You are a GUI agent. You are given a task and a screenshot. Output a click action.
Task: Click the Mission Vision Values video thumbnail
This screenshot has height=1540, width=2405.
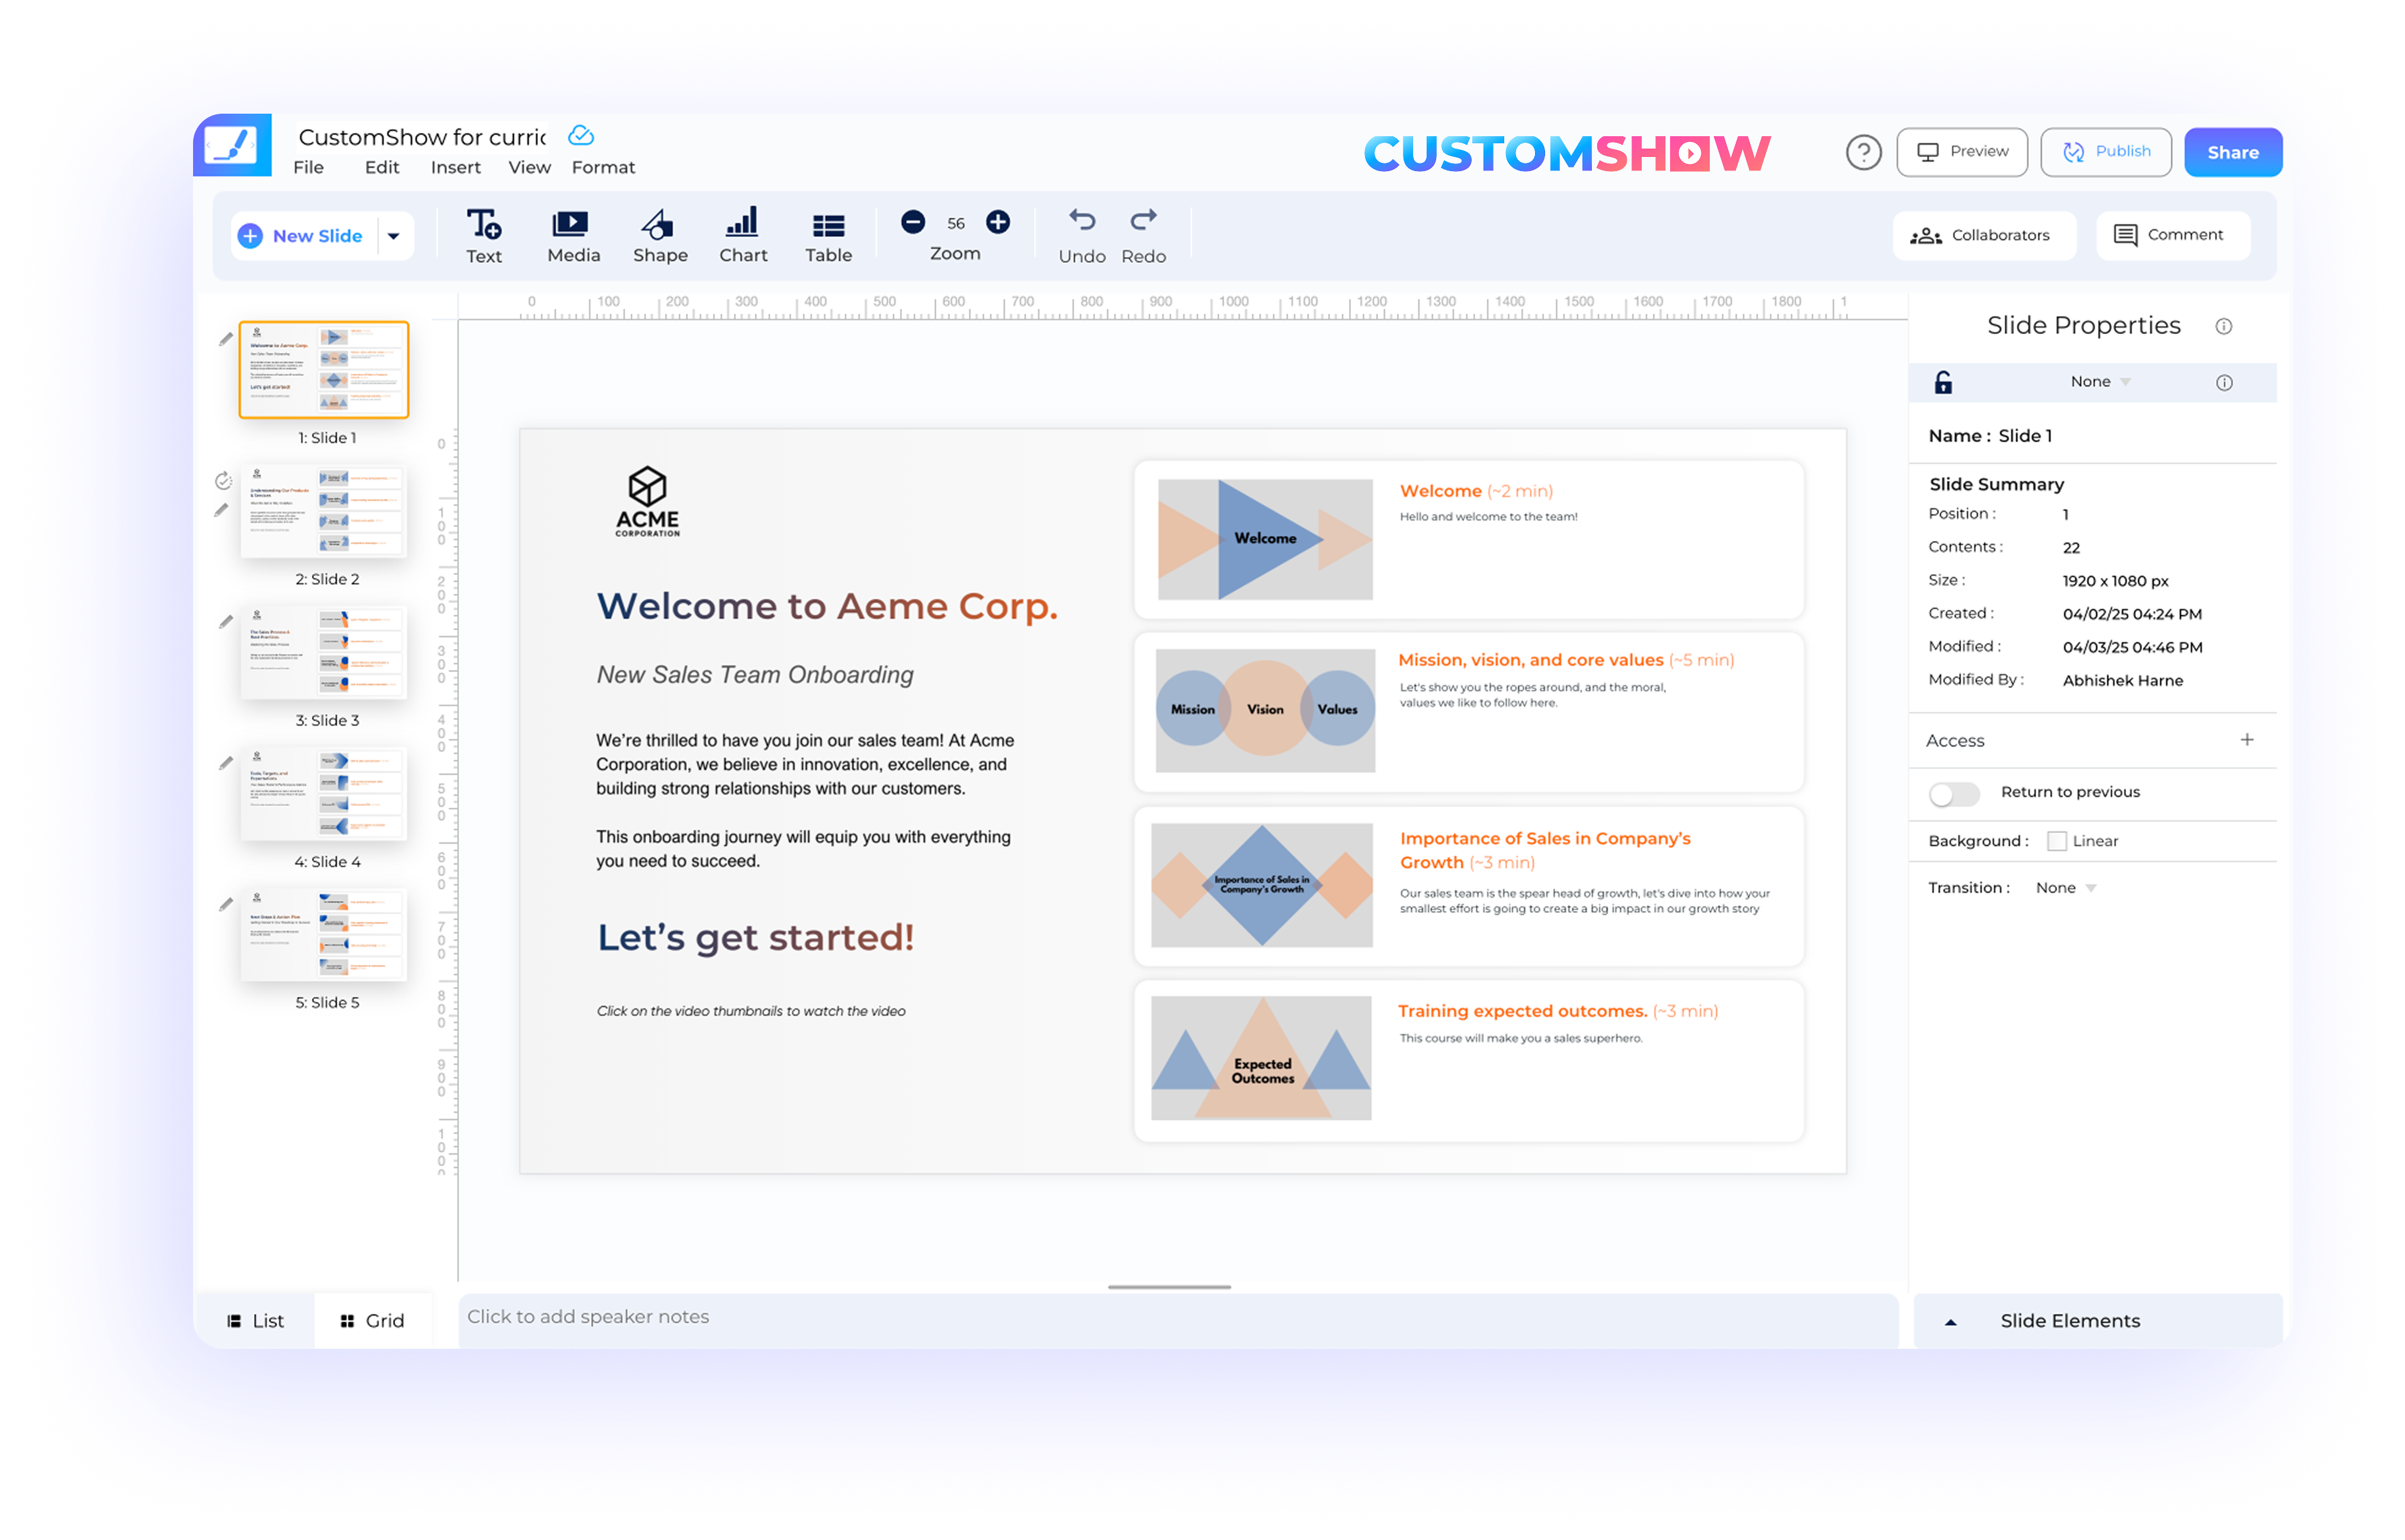(1265, 710)
